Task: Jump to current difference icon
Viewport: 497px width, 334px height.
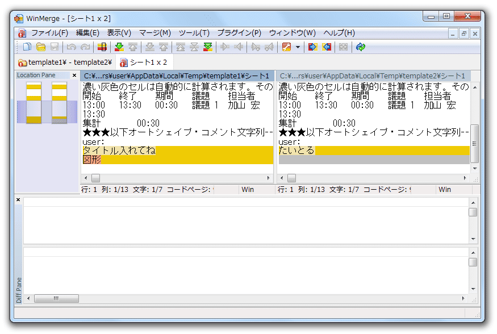Action: coord(194,47)
